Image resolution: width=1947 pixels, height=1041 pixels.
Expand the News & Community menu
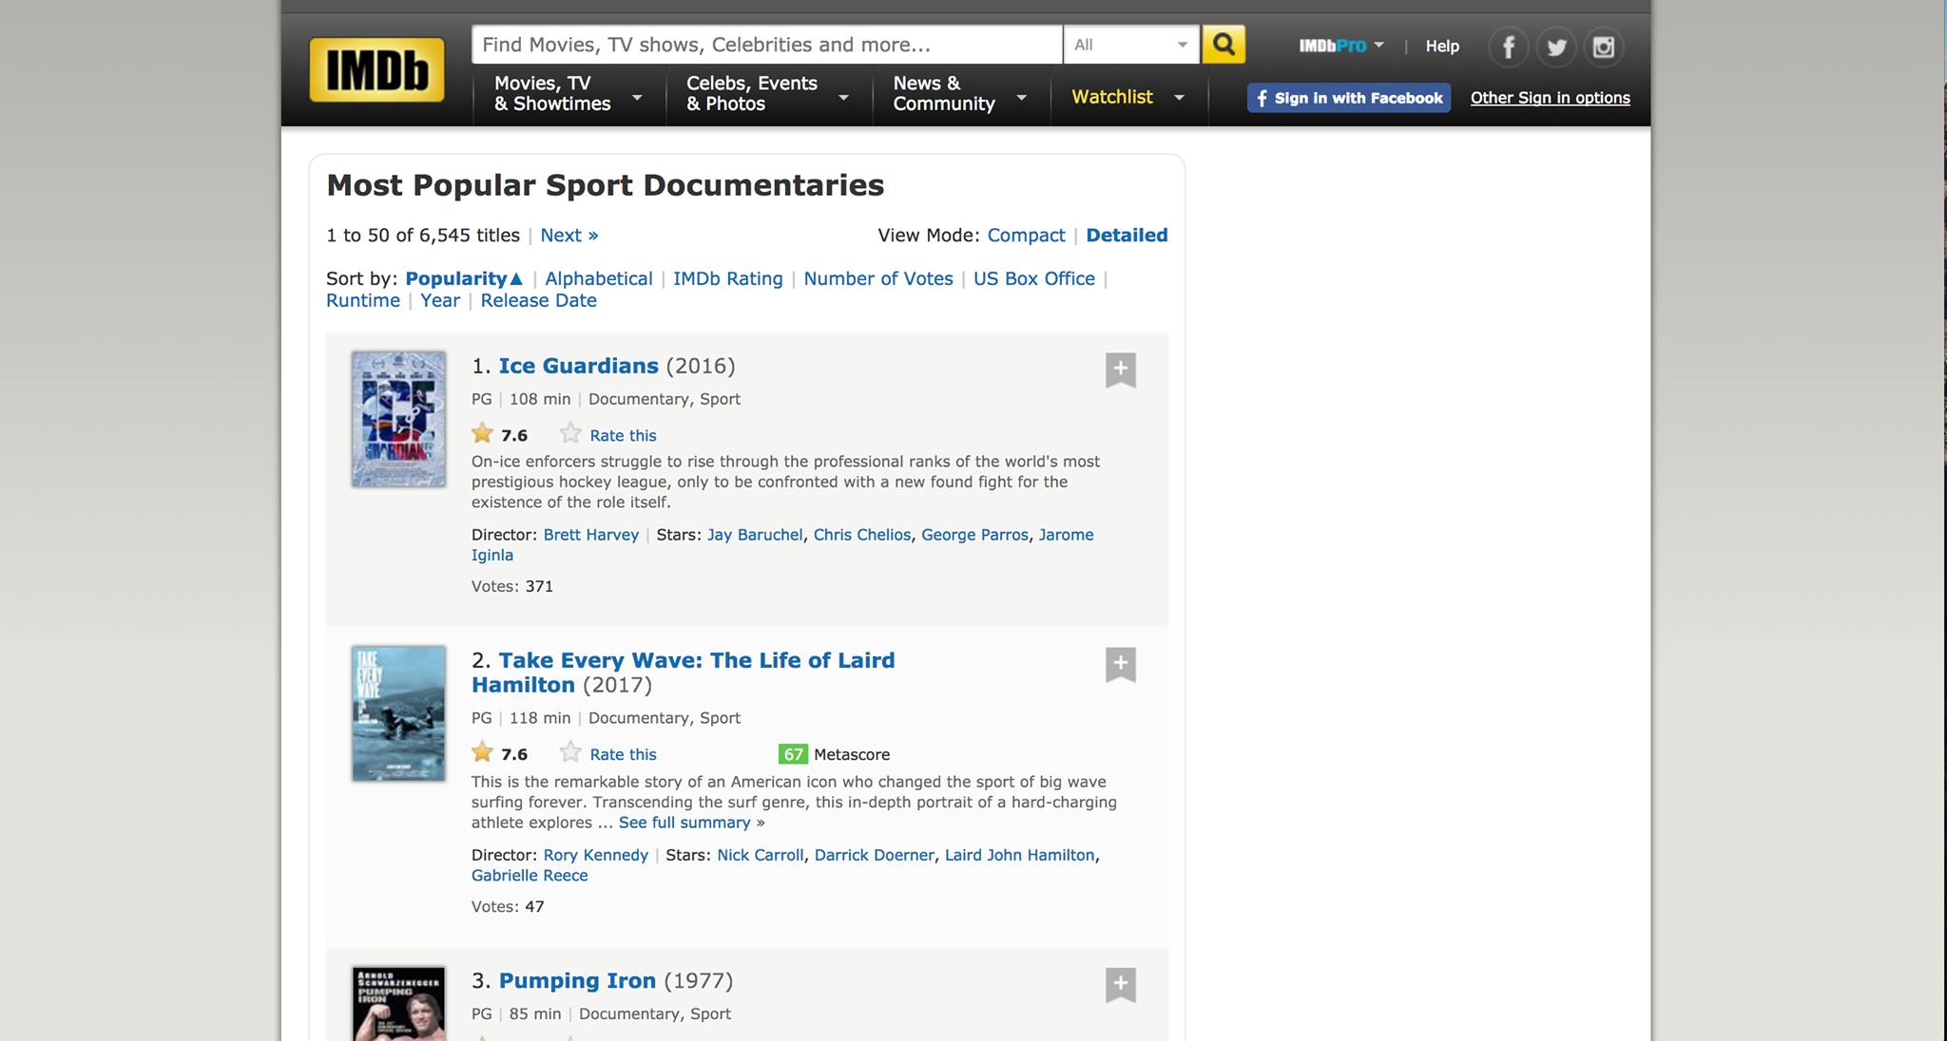960,94
